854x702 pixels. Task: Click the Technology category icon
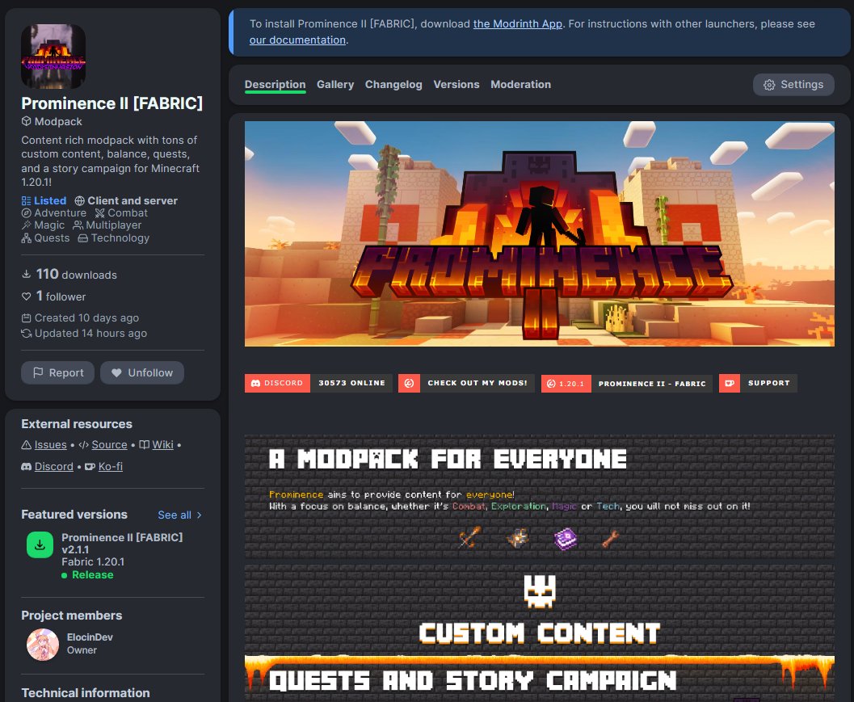point(82,238)
